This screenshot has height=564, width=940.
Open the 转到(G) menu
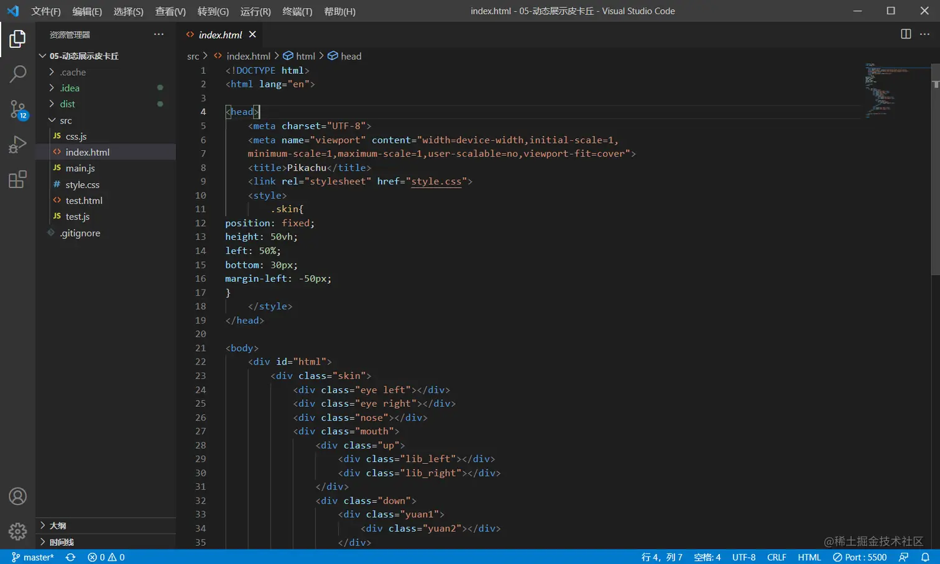(213, 11)
